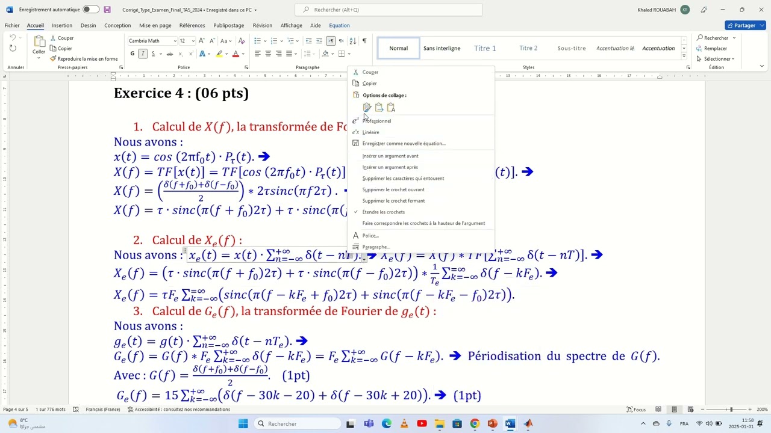Toggle left-to-right text direction button
This screenshot has width=771, height=433.
pos(331,41)
